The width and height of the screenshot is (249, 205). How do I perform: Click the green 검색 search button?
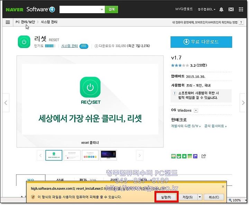[x=111, y=10]
